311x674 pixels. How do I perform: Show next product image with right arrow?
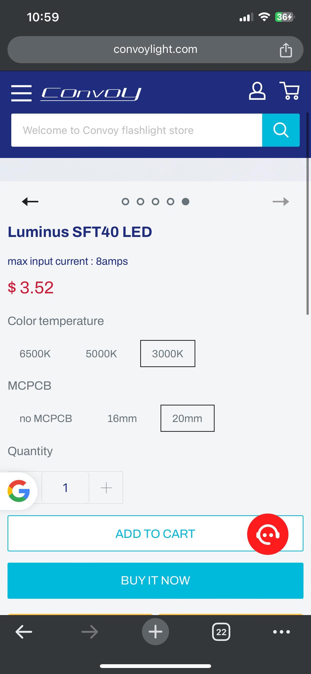[281, 201]
